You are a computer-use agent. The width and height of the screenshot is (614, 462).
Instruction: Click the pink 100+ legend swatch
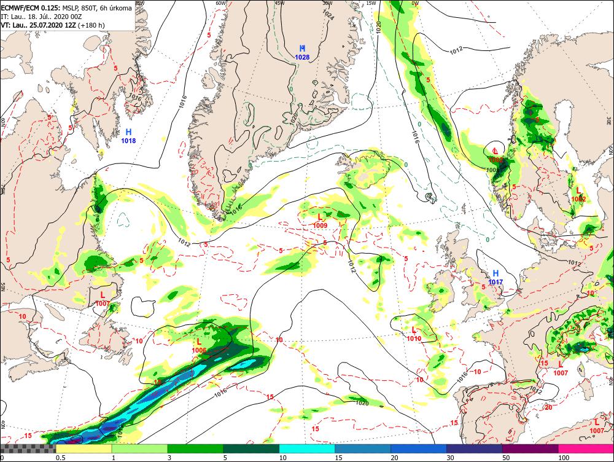[x=586, y=448]
